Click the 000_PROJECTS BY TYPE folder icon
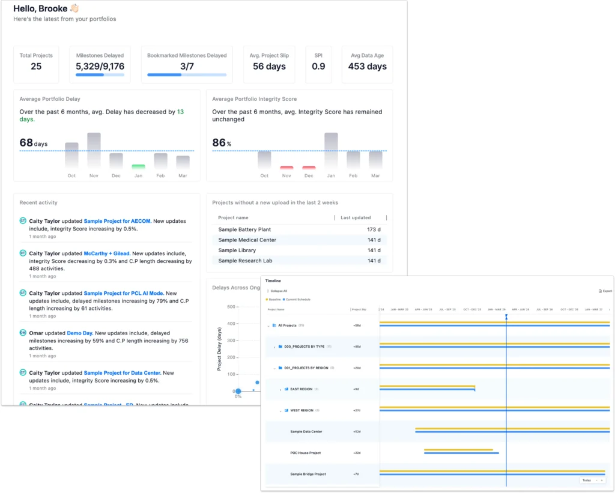Viewport: 615px width, 493px height. (x=280, y=346)
